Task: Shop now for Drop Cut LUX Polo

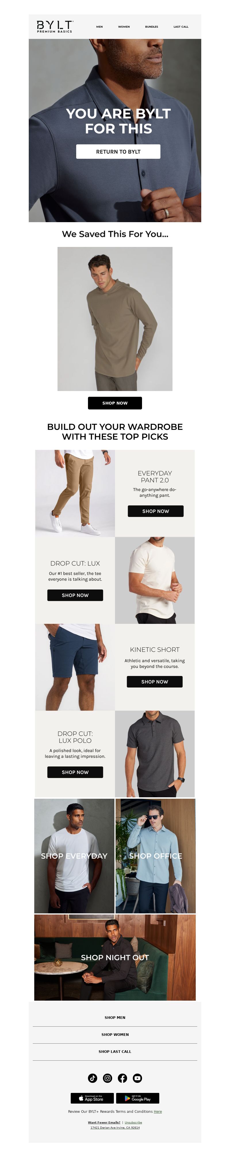Action: tap(75, 772)
